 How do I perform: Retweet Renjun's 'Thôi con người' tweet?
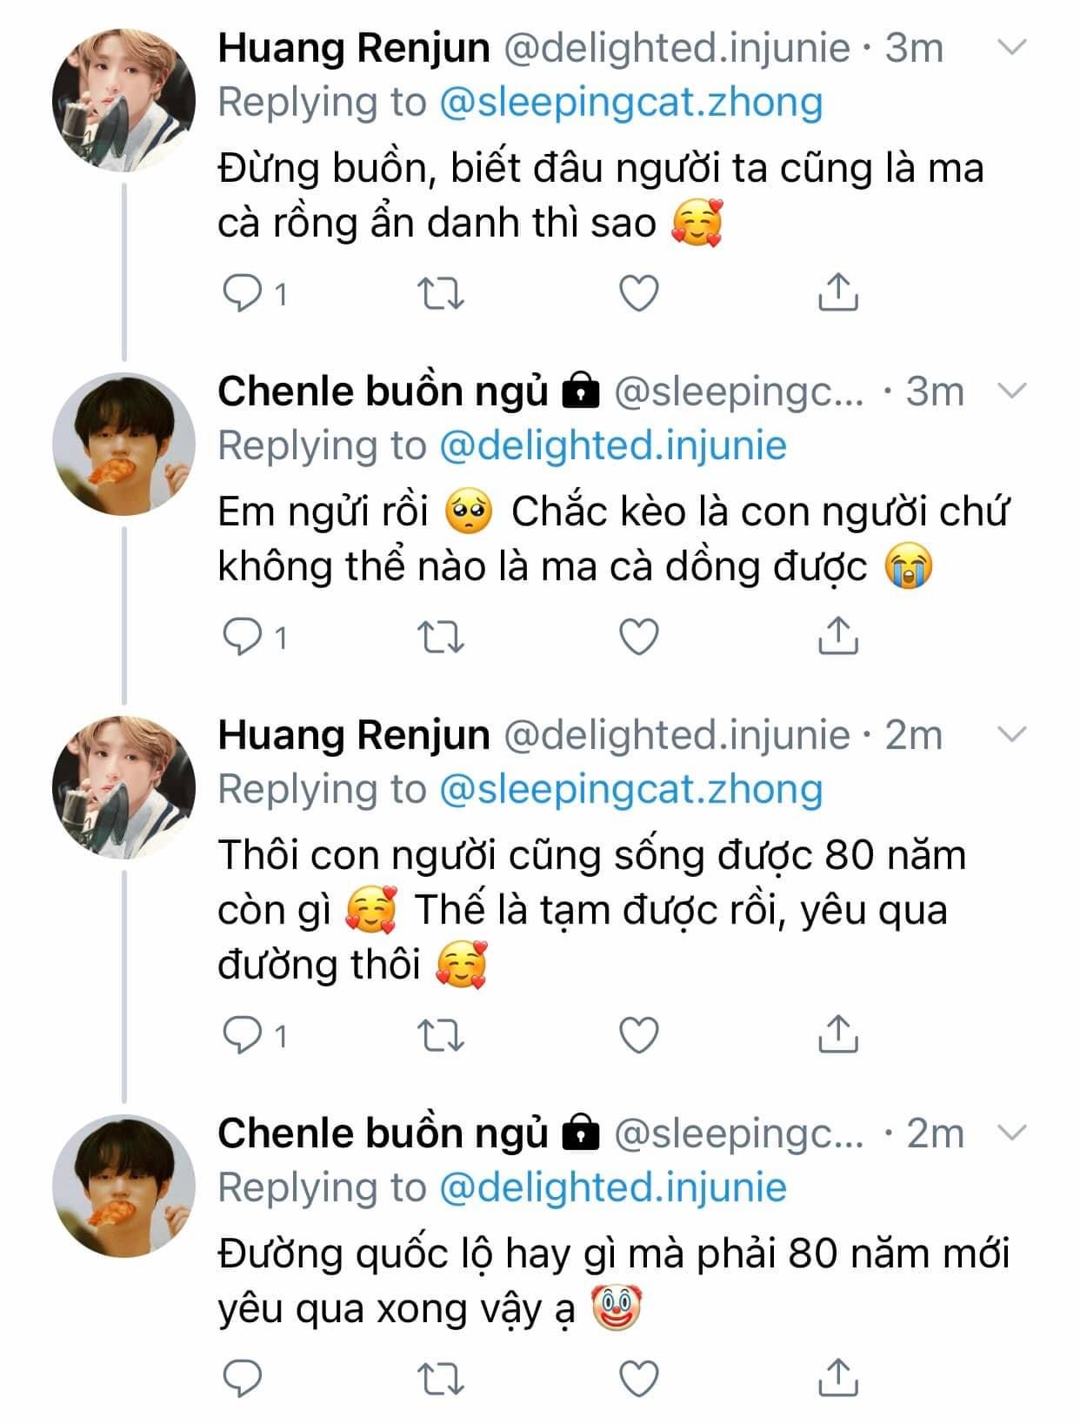pos(441,1035)
